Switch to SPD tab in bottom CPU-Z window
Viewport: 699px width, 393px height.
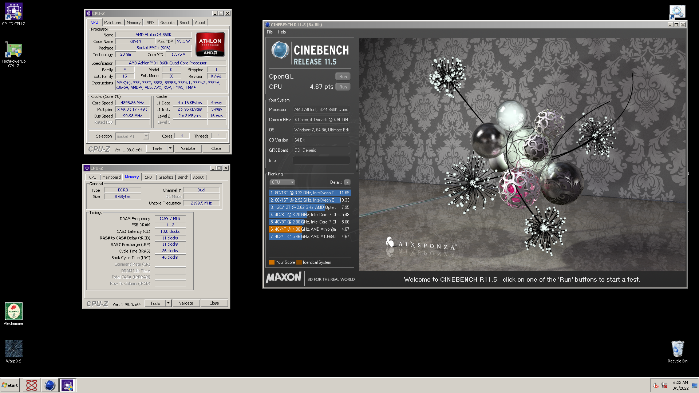(x=149, y=177)
